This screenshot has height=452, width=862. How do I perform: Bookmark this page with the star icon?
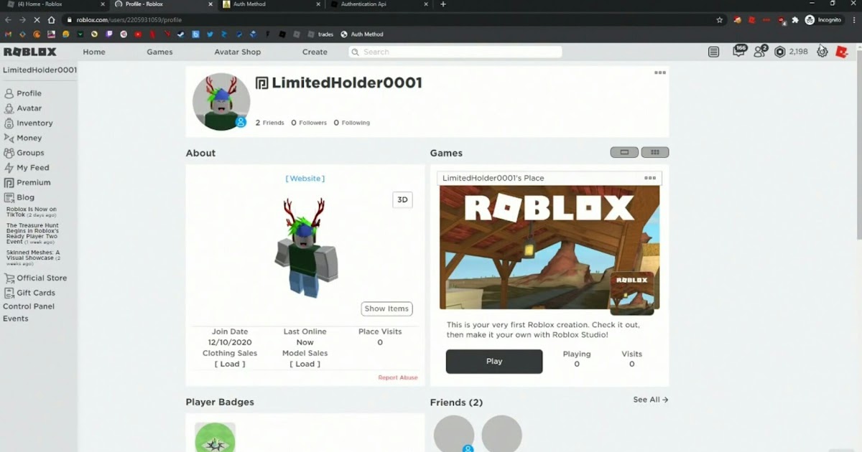pos(719,20)
